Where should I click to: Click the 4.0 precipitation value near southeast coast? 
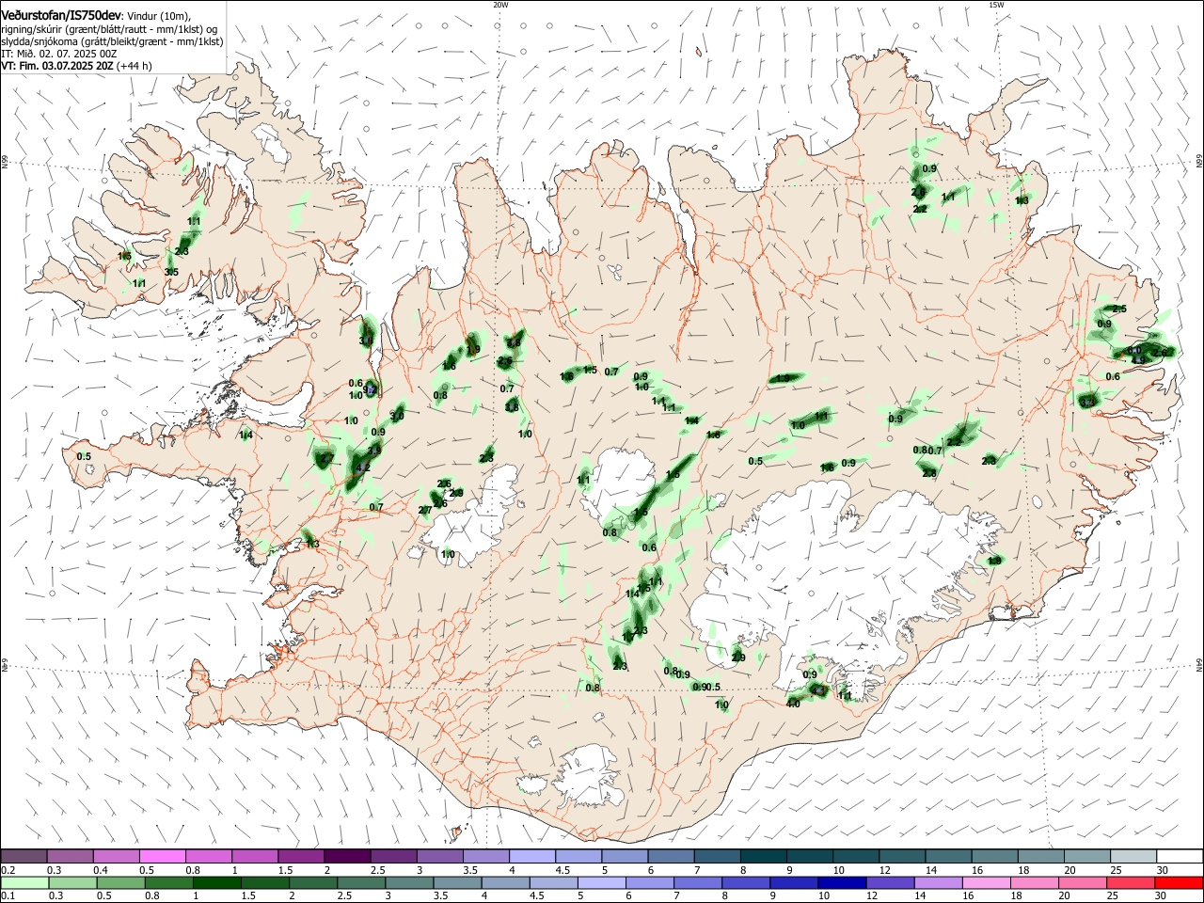tap(793, 704)
